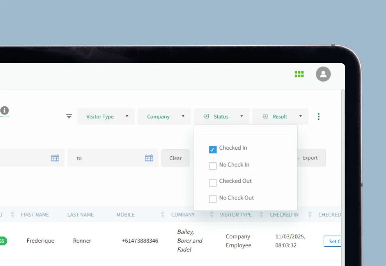This screenshot has width=386, height=266.
Task: Check the Checked Out option
Action: (x=213, y=183)
